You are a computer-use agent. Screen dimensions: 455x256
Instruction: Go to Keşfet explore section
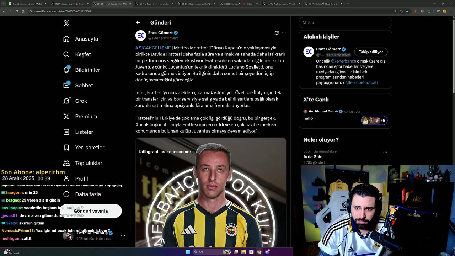point(77,54)
